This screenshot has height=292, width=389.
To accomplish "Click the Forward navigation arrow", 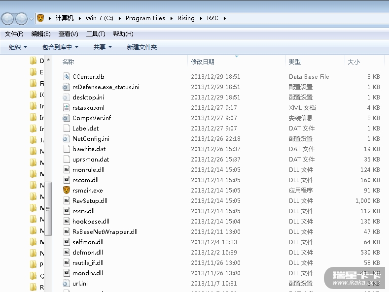I will click(22, 19).
